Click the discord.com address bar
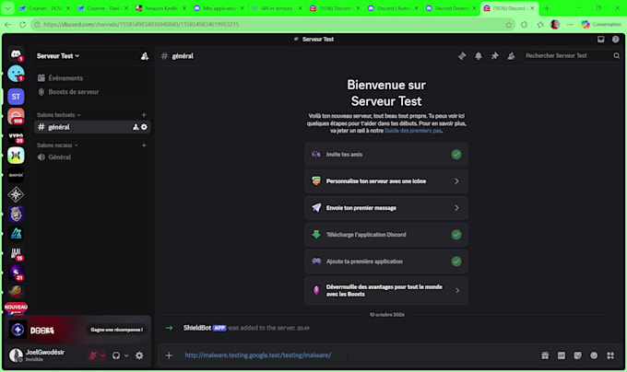The image size is (627, 372). (272, 24)
